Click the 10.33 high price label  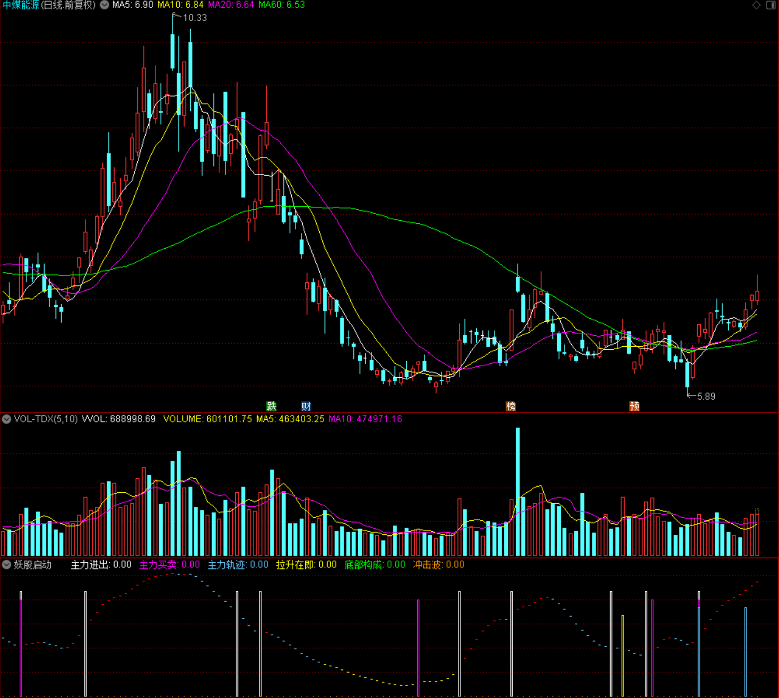pos(195,18)
